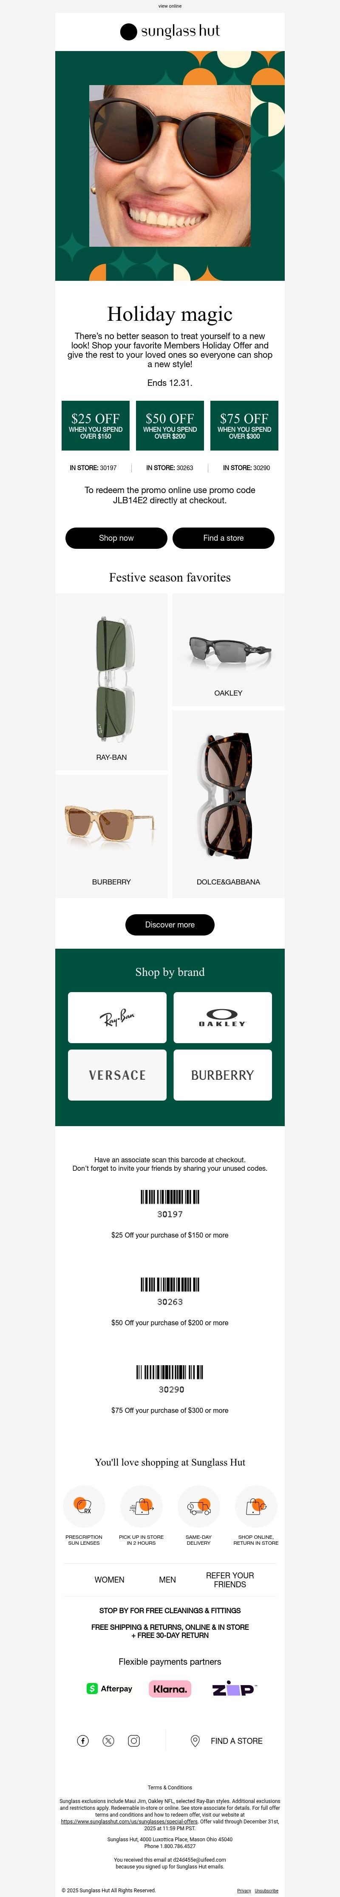The height and width of the screenshot is (1897, 340).
Task: Select the $50 OFF offer banner
Action: (170, 425)
